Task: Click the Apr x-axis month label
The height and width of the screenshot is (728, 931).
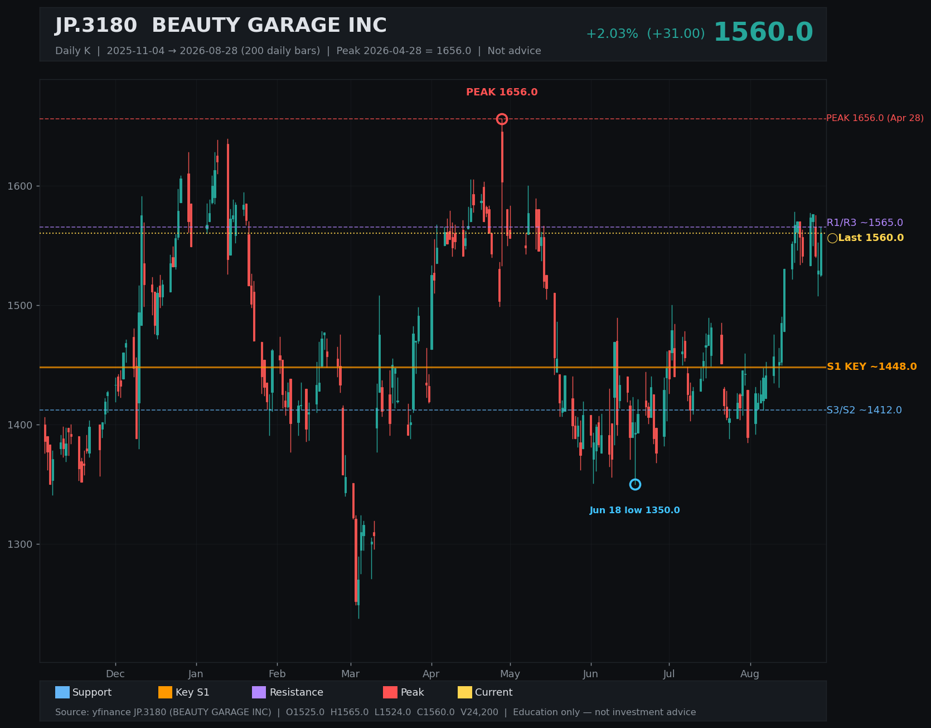Action: tap(431, 674)
